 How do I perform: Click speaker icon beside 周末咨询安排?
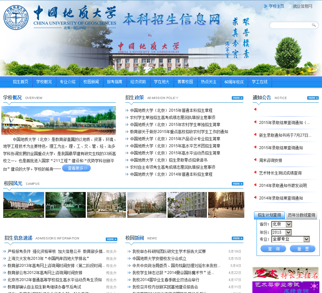(x=256, y=160)
